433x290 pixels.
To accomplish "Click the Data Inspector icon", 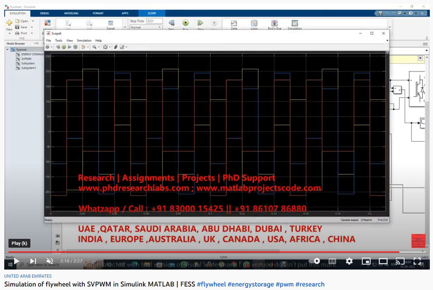I will tap(234, 23).
